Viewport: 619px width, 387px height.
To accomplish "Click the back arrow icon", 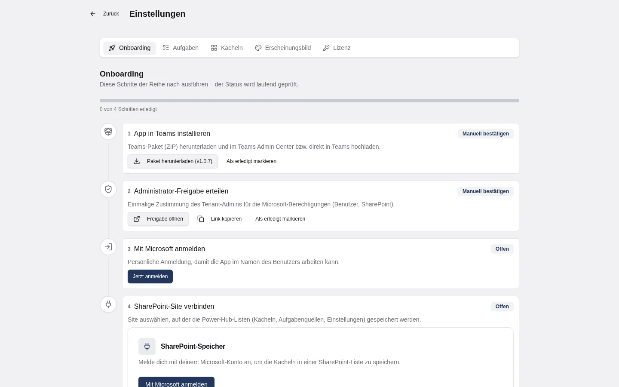I will (x=93, y=14).
